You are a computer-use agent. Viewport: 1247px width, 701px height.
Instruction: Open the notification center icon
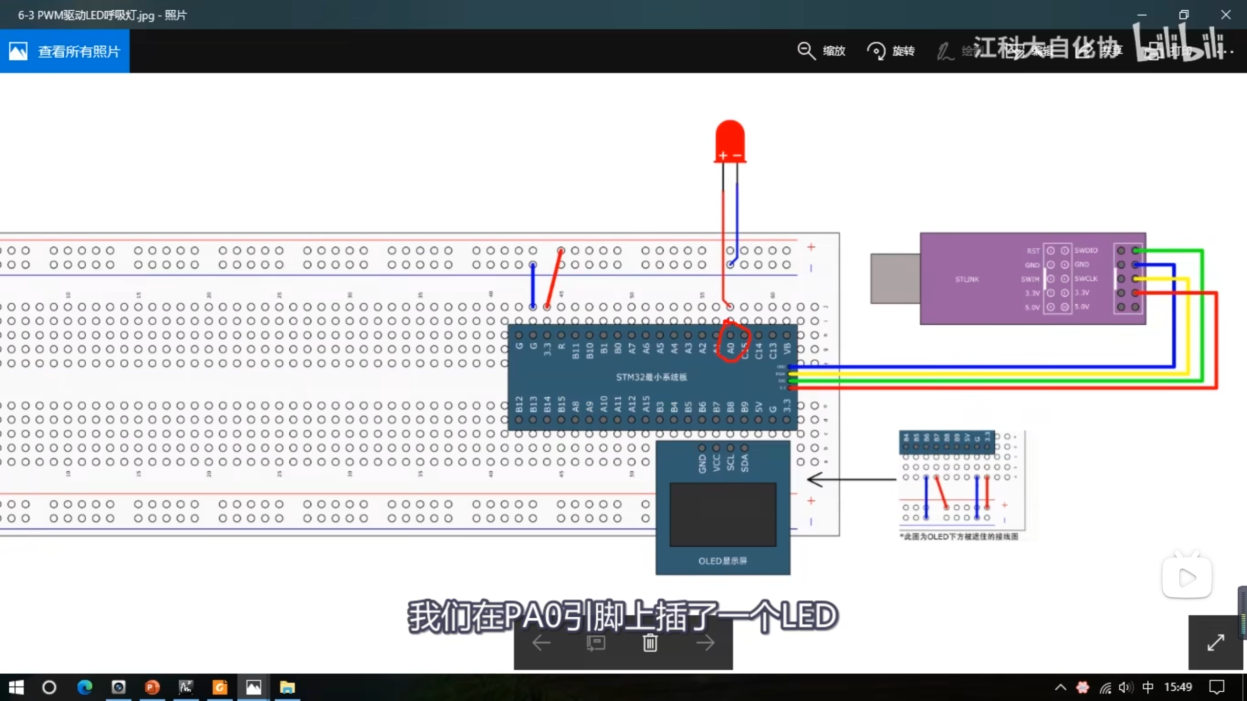(1216, 687)
